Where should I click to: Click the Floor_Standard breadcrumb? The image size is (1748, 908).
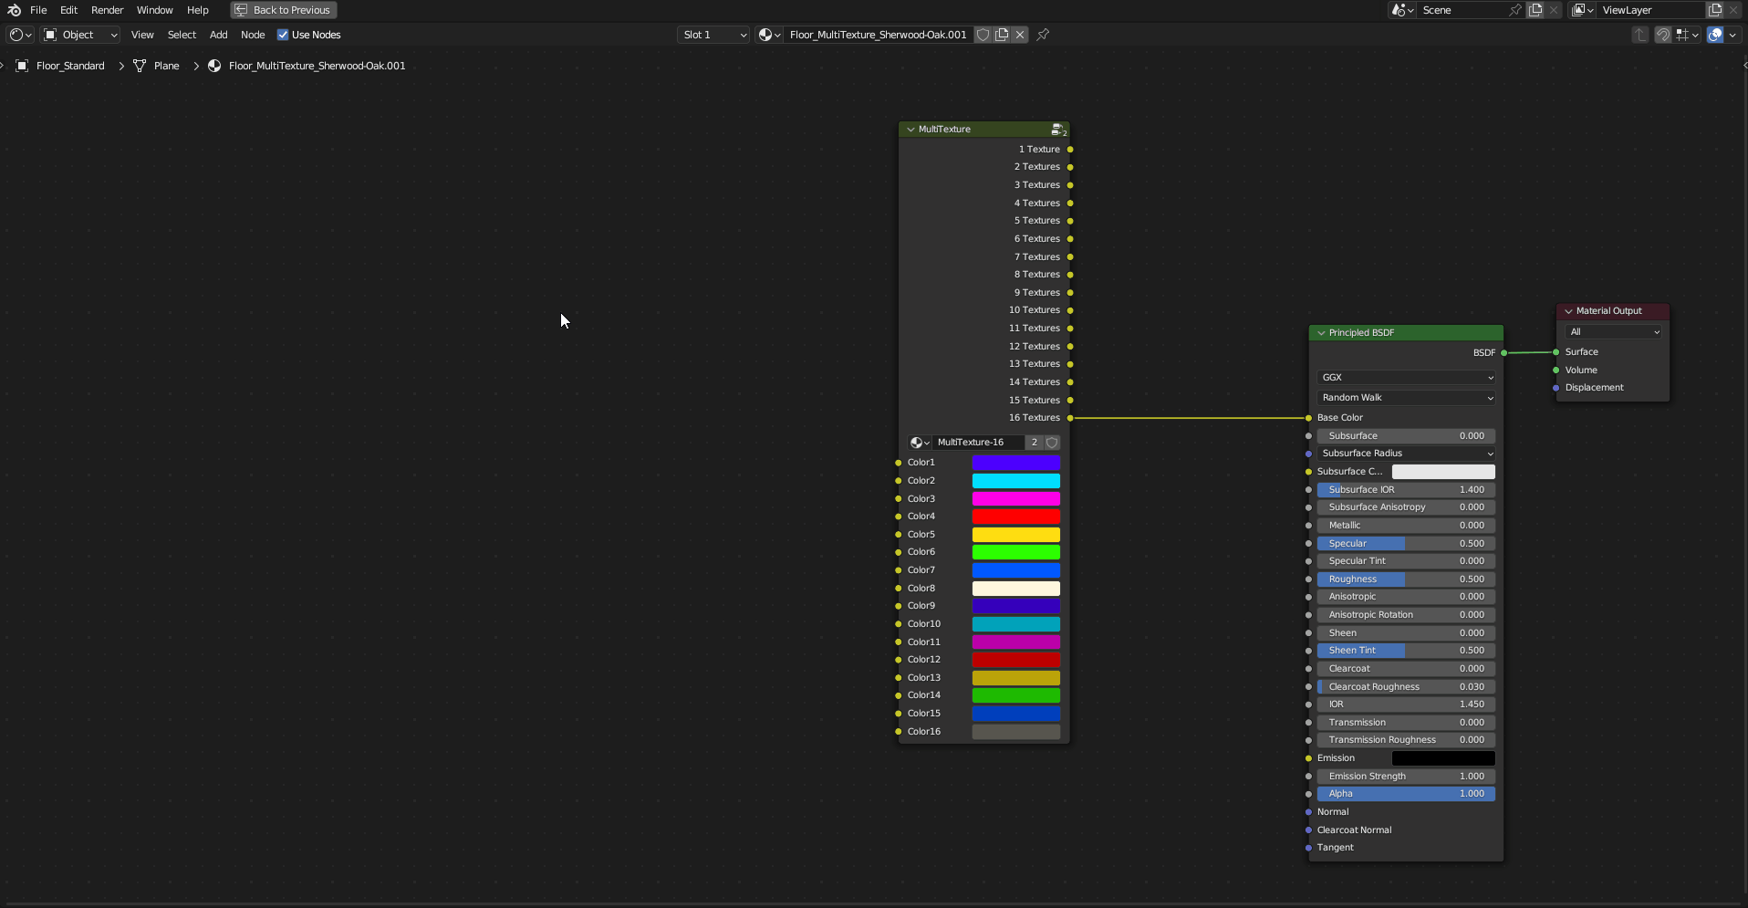(x=70, y=66)
